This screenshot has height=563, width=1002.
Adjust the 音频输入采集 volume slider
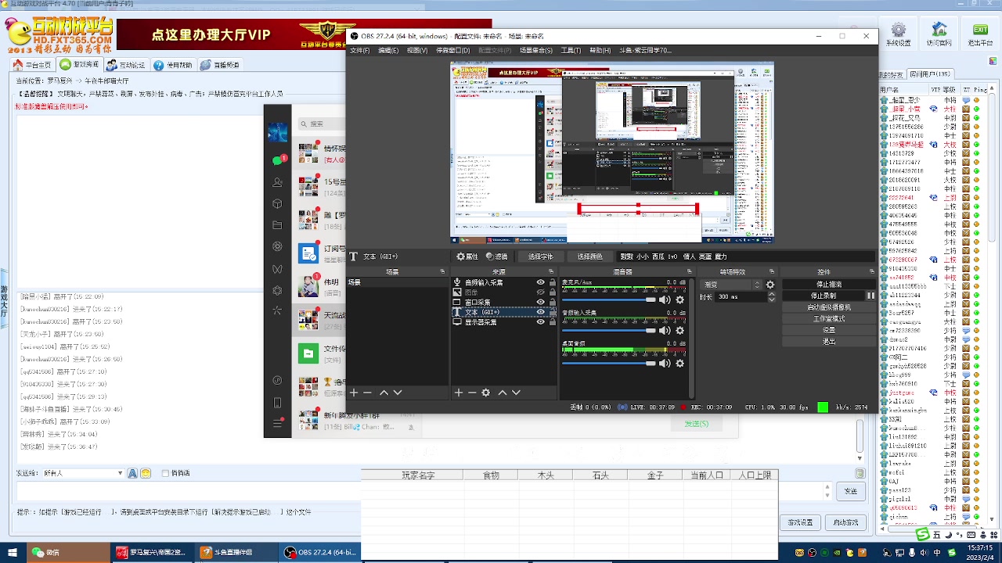tap(609, 330)
